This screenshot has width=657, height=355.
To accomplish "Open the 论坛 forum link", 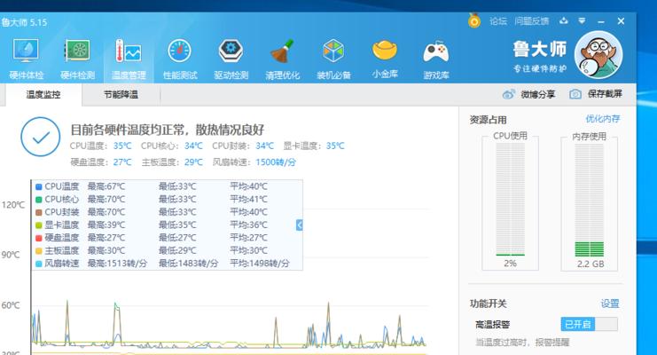I will tap(498, 21).
